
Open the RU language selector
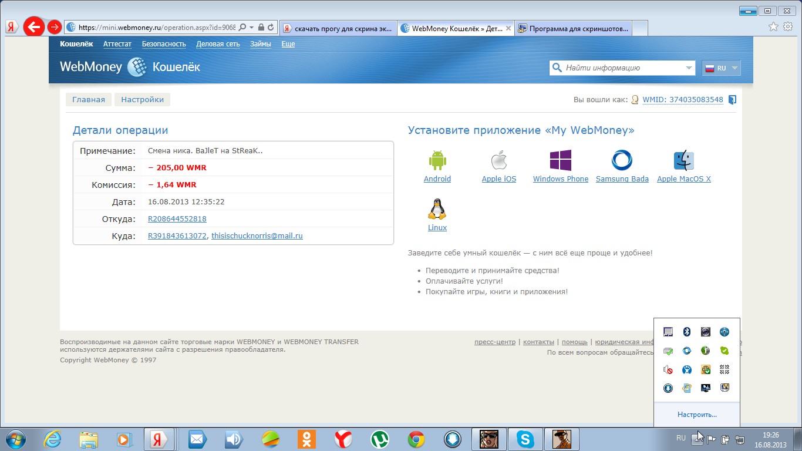pyautogui.click(x=721, y=68)
